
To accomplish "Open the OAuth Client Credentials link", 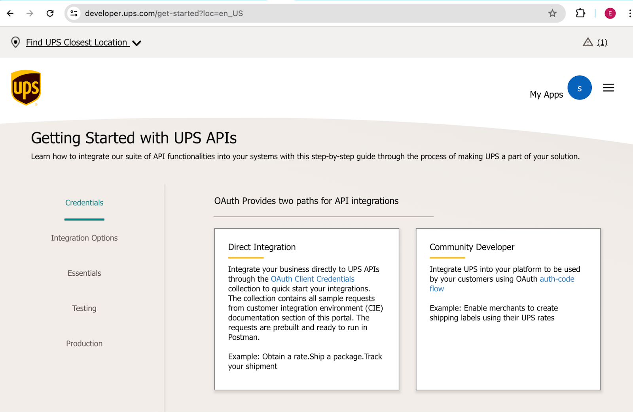I will click(312, 278).
